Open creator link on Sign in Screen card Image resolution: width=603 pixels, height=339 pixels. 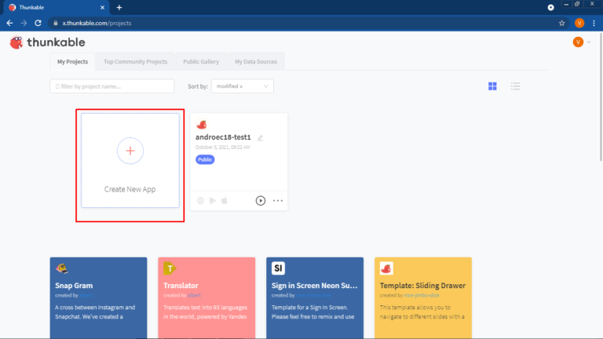(x=313, y=295)
